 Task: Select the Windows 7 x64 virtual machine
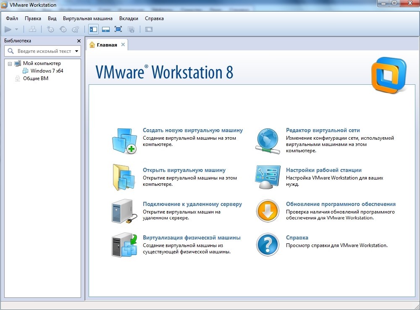pyautogui.click(x=47, y=71)
